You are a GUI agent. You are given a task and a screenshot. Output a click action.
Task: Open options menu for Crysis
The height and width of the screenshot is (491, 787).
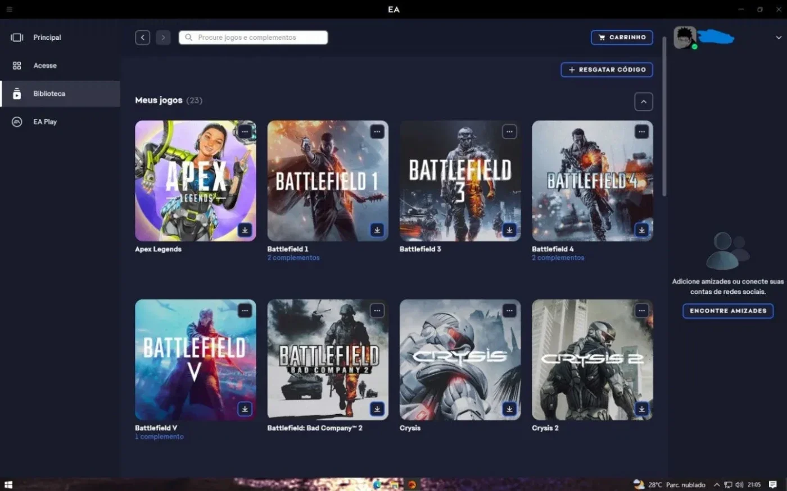pyautogui.click(x=509, y=311)
